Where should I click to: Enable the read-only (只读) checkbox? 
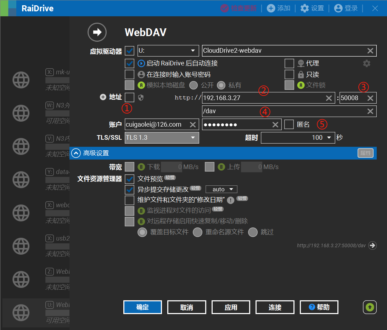pyautogui.click(x=289, y=74)
